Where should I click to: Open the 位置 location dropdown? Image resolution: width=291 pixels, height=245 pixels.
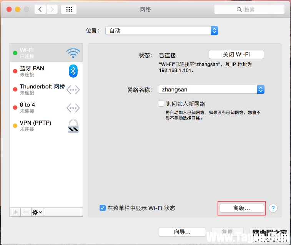(x=162, y=31)
